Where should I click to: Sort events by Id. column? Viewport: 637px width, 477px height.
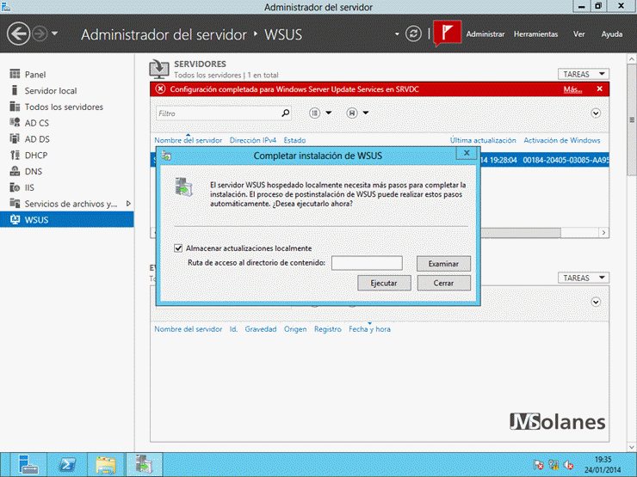pyautogui.click(x=233, y=329)
